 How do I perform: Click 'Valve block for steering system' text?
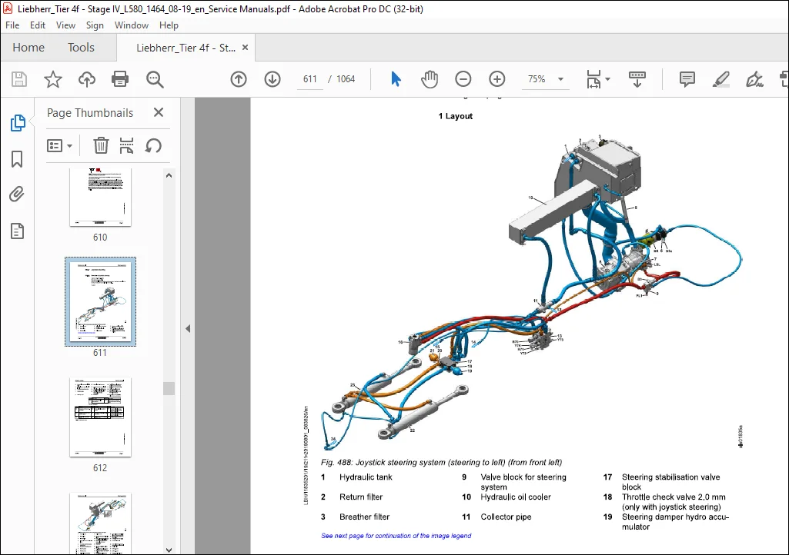coord(523,482)
